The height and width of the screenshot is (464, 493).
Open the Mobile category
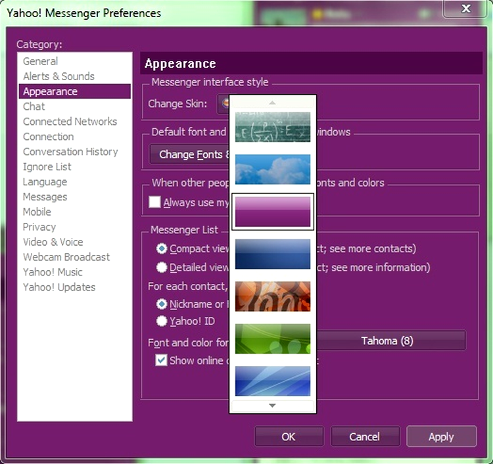click(x=75, y=212)
